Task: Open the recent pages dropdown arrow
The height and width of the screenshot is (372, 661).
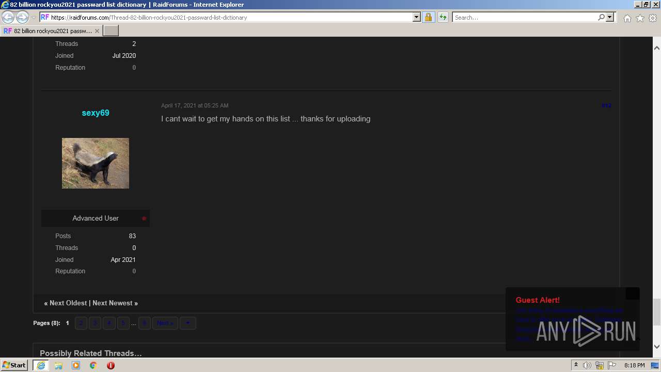Action: pyautogui.click(x=34, y=18)
